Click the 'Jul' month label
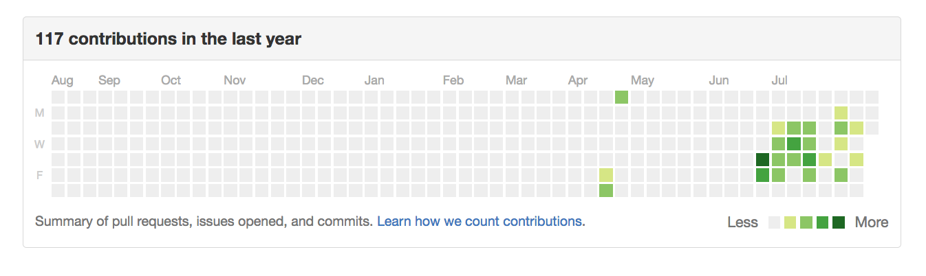This screenshot has width=926, height=276. pos(779,80)
